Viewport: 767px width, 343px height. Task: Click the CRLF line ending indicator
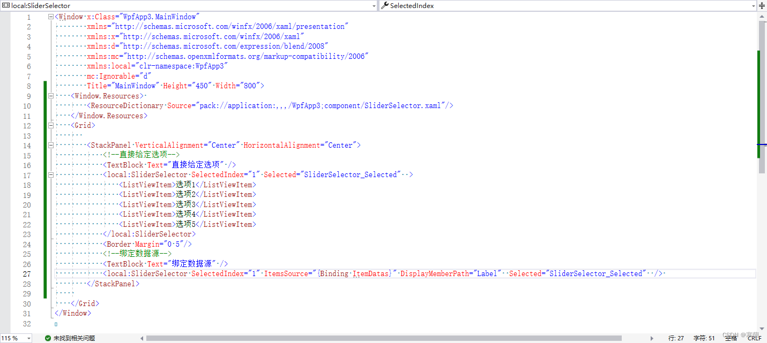point(754,338)
